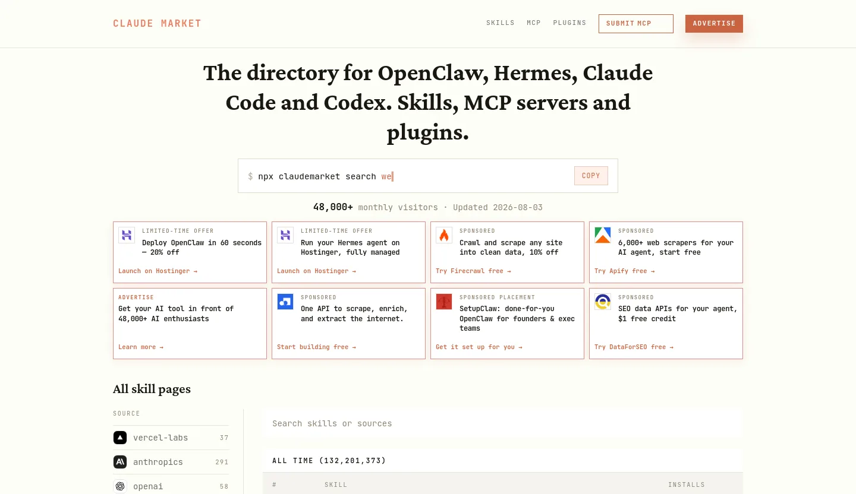The width and height of the screenshot is (856, 494).
Task: Click the All skill pages heading
Action: pyautogui.click(x=152, y=389)
